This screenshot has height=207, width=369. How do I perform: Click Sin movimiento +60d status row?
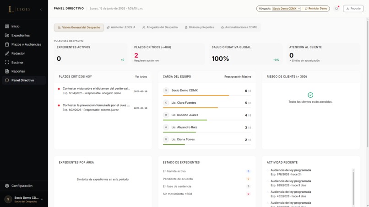tap(207, 194)
